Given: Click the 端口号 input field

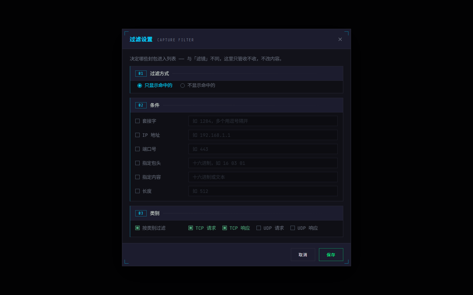Looking at the screenshot, I should tap(263, 149).
